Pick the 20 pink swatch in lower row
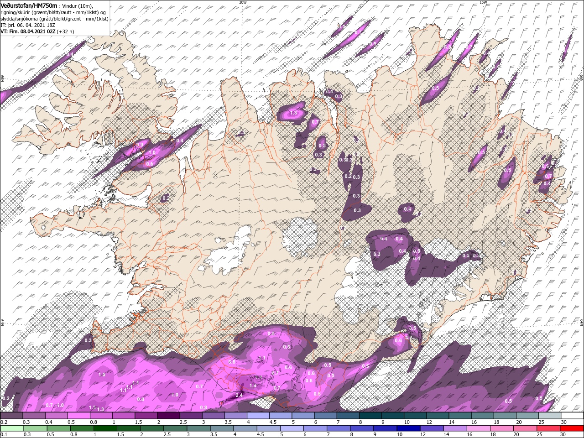The image size is (584, 438). pos(524,428)
